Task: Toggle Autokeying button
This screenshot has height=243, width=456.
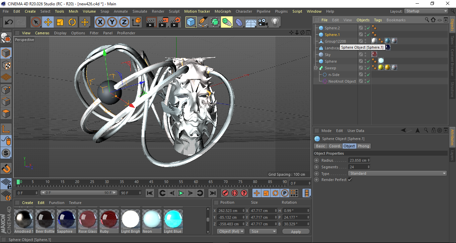Action: point(235,193)
